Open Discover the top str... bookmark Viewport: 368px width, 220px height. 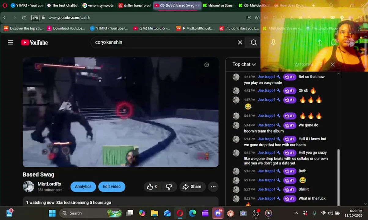tap(23, 28)
